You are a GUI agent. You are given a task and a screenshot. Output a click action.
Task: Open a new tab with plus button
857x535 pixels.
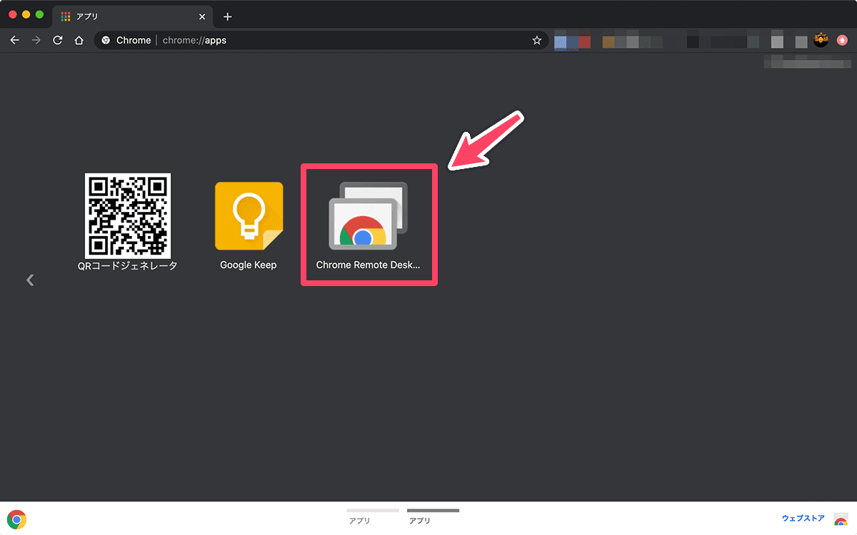coord(227,16)
